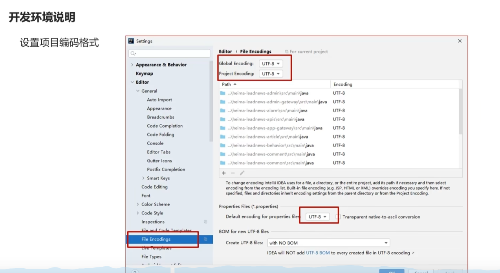Click the external link arrow after UTF-8 encoding
Image resolution: width=500 pixels, height=273 pixels.
(x=413, y=253)
